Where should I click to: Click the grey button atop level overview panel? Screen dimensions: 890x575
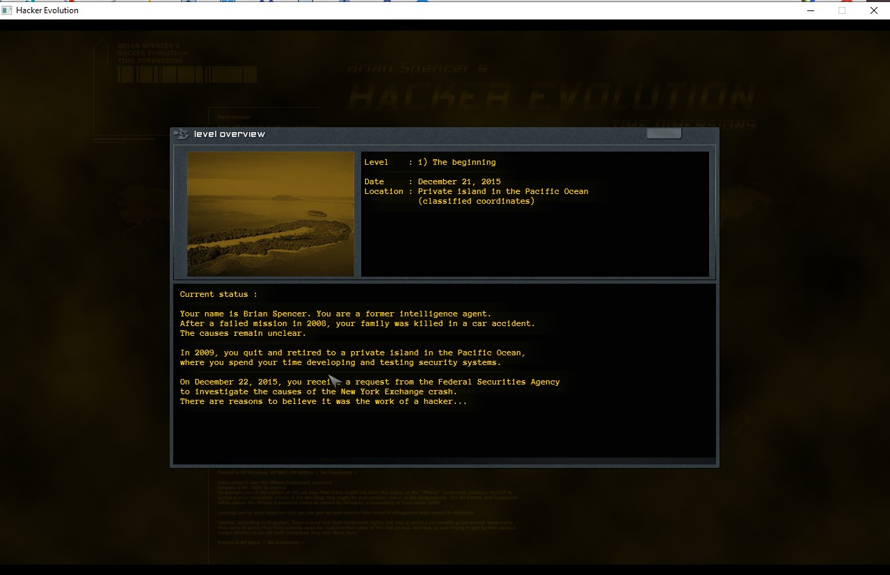tap(664, 133)
